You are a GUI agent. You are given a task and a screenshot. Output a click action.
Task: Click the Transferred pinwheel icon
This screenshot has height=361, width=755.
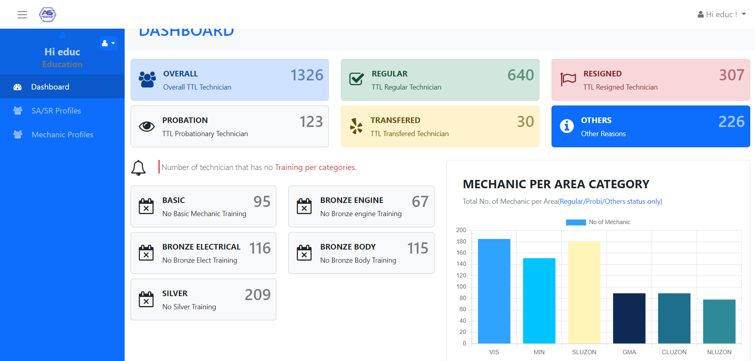click(356, 126)
